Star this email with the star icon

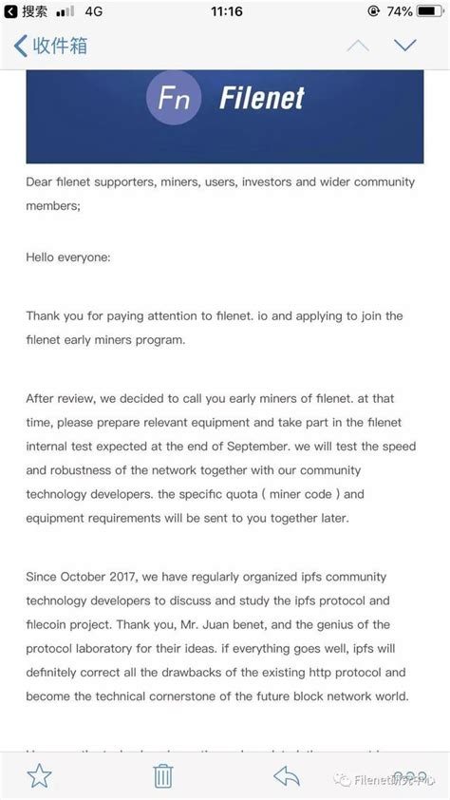[x=39, y=776]
